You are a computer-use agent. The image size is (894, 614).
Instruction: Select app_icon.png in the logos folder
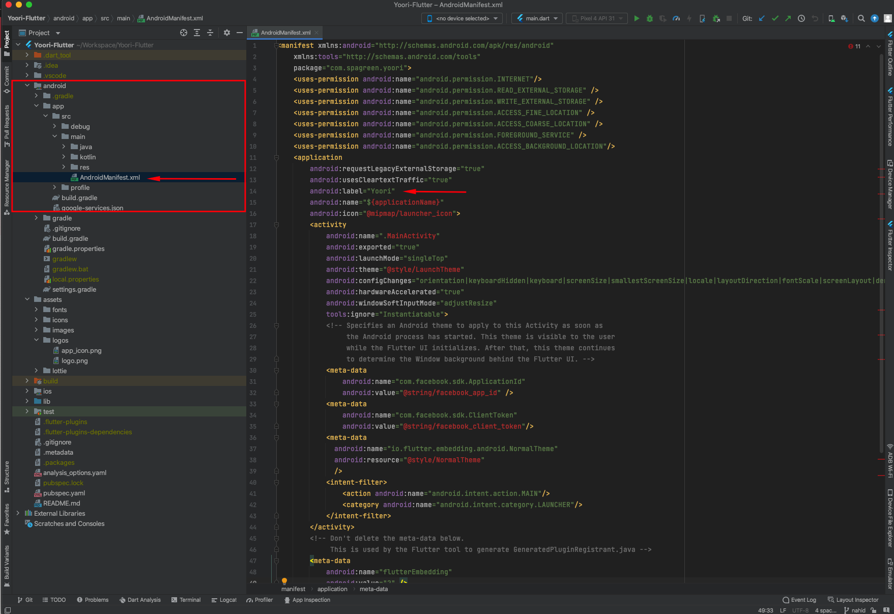81,350
